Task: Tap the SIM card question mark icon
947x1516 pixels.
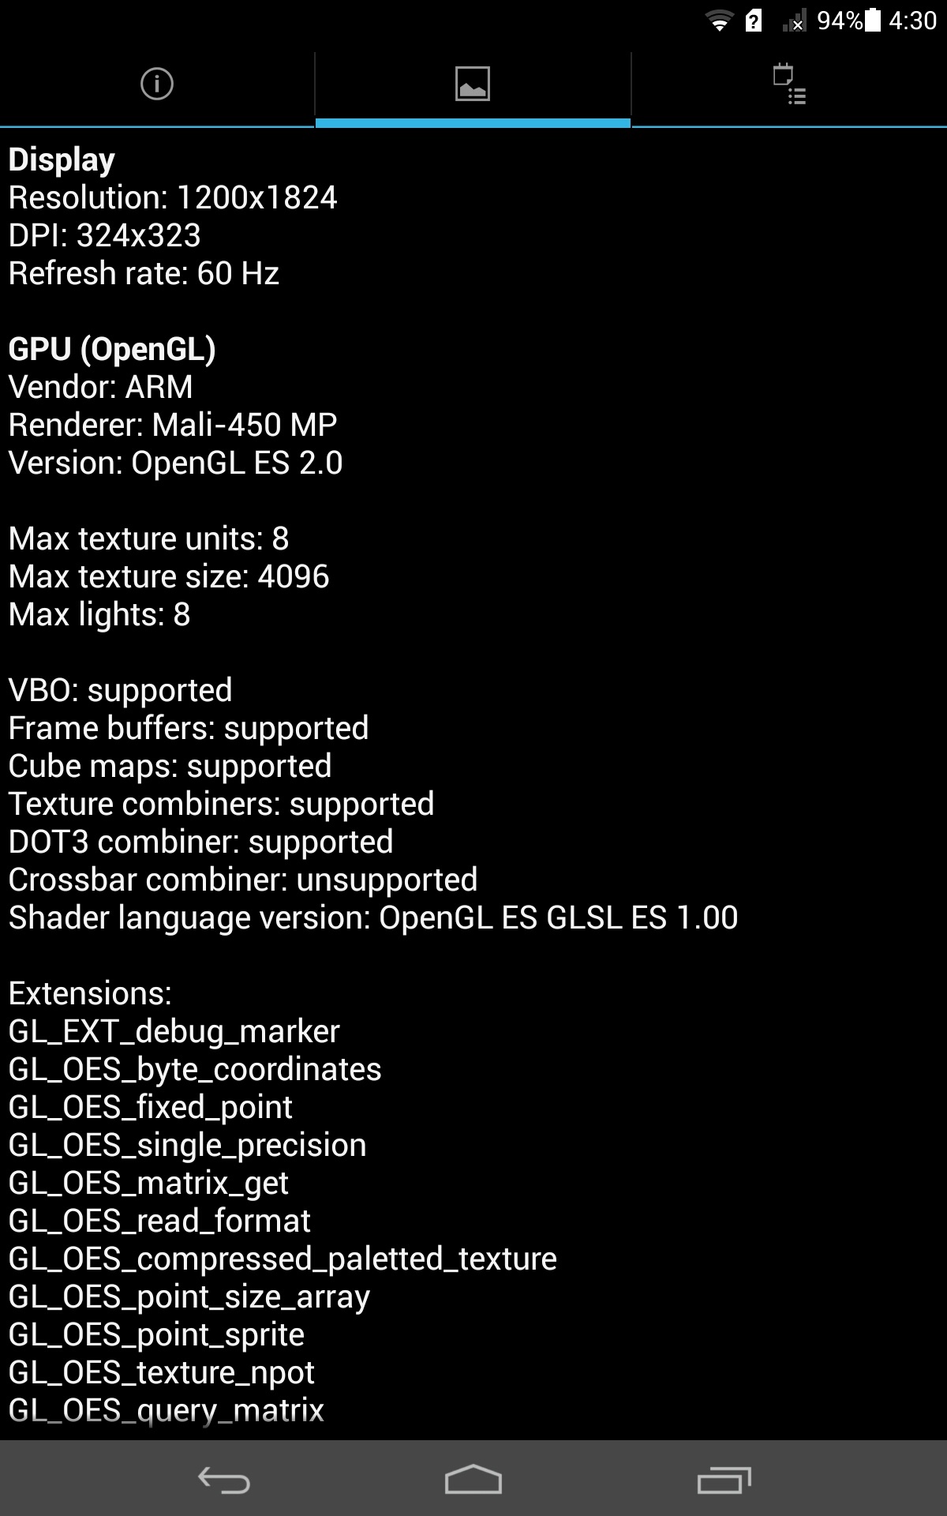Action: (x=754, y=21)
